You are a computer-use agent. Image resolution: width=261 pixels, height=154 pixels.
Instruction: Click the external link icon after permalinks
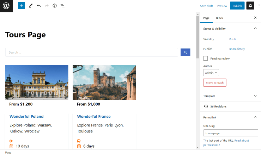click(x=219, y=145)
